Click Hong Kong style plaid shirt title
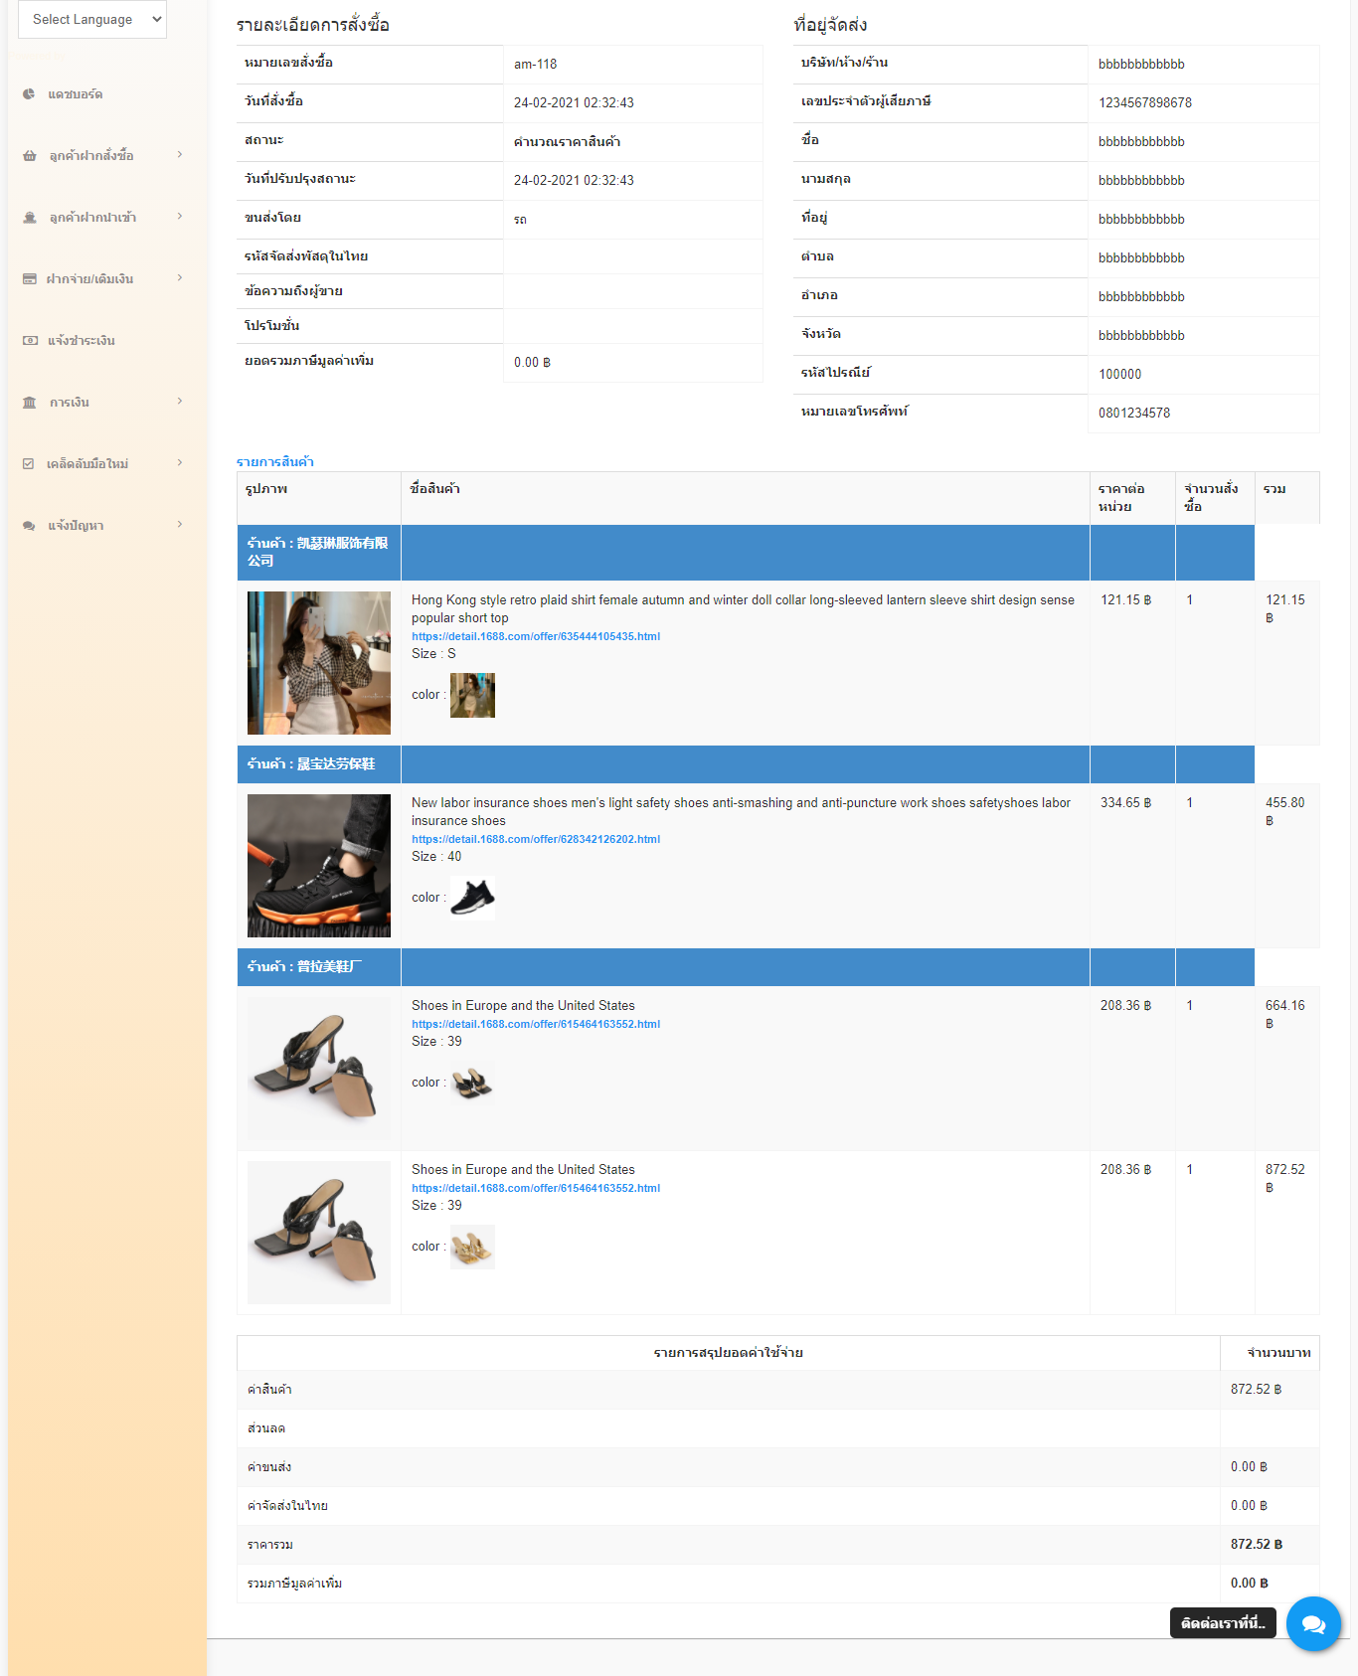Image resolution: width=1358 pixels, height=1676 pixels. [743, 608]
